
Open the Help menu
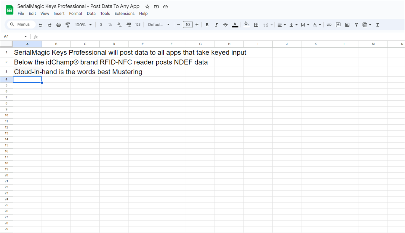pos(143,13)
